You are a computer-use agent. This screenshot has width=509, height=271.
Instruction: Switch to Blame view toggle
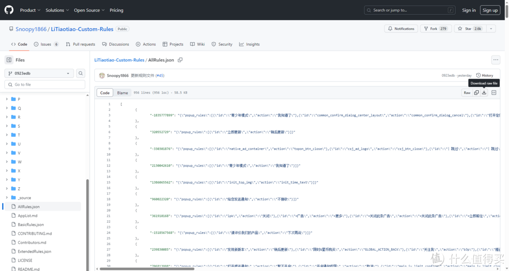(123, 93)
